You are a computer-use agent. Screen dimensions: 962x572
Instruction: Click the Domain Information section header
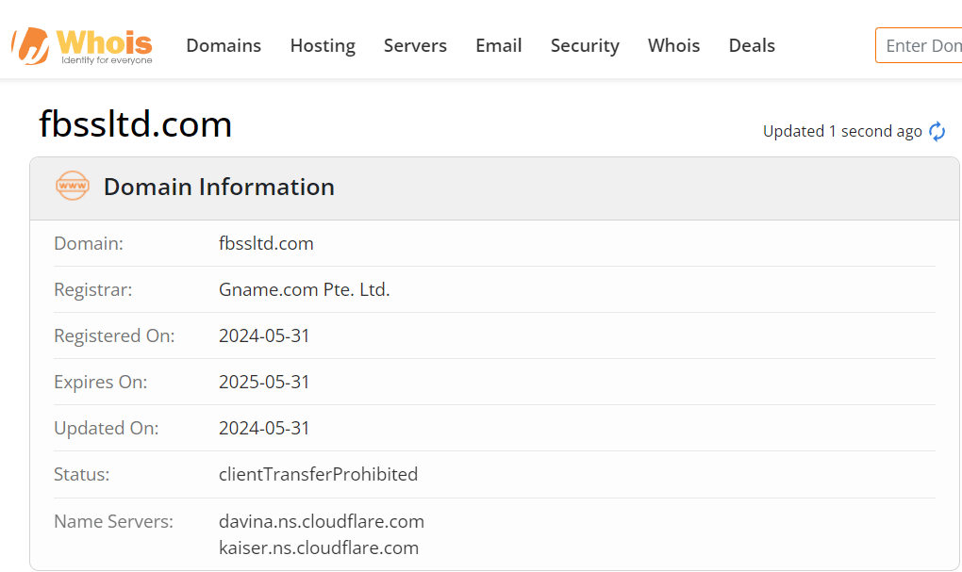coord(219,187)
